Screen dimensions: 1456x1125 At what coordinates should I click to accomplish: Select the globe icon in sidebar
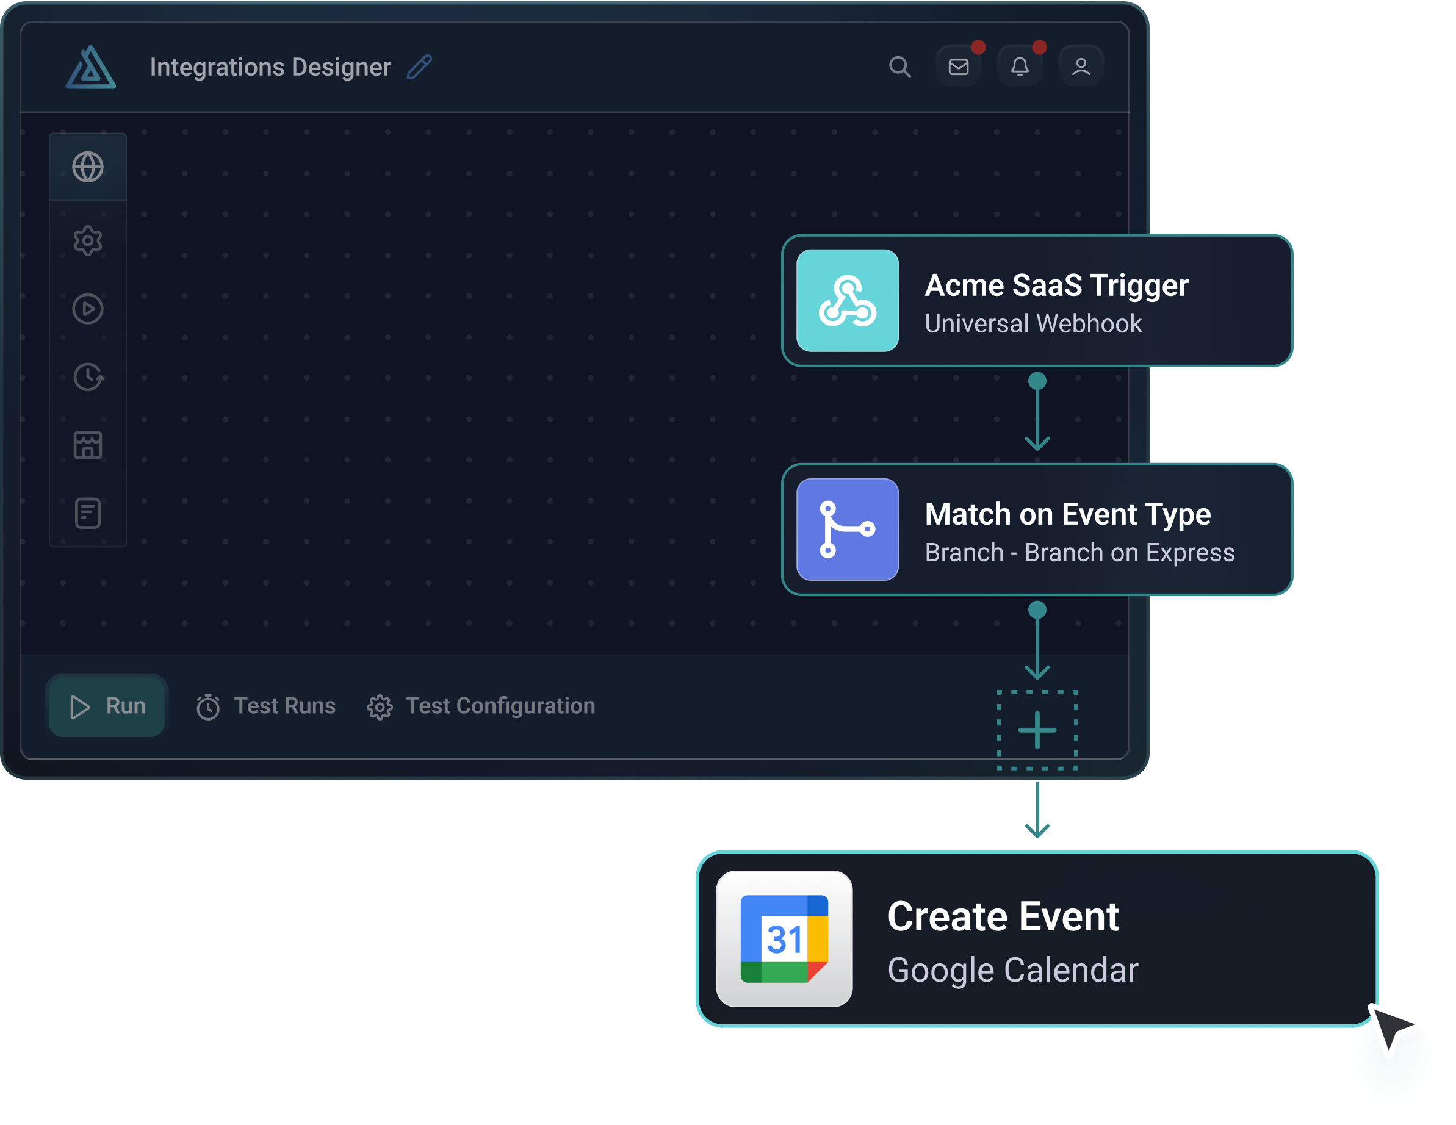coord(88,167)
